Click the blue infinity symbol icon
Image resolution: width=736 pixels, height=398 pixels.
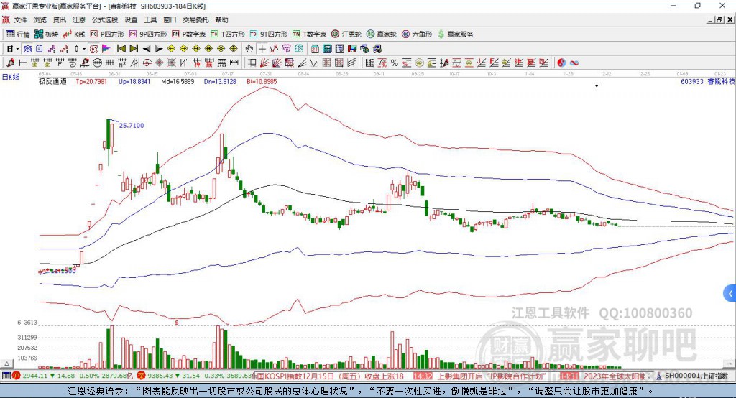574,63
